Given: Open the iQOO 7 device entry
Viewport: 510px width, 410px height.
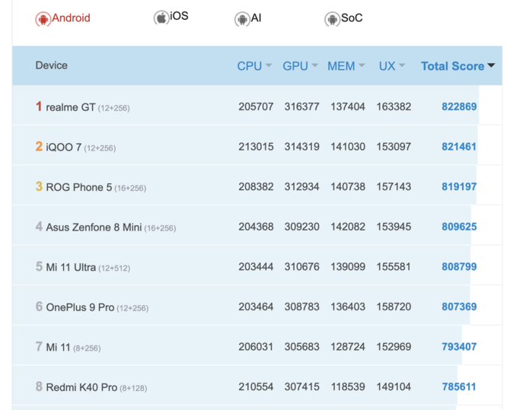Looking at the screenshot, I should tap(63, 147).
